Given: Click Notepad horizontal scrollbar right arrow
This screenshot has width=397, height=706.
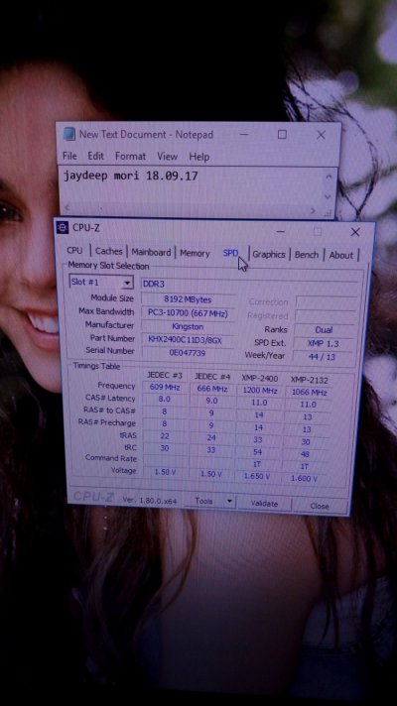Looking at the screenshot, I should tap(313, 211).
